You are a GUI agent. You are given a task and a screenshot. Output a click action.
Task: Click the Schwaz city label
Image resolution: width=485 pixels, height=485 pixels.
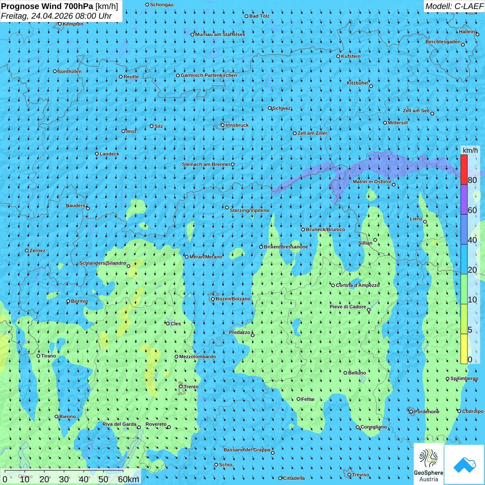tap(282, 108)
